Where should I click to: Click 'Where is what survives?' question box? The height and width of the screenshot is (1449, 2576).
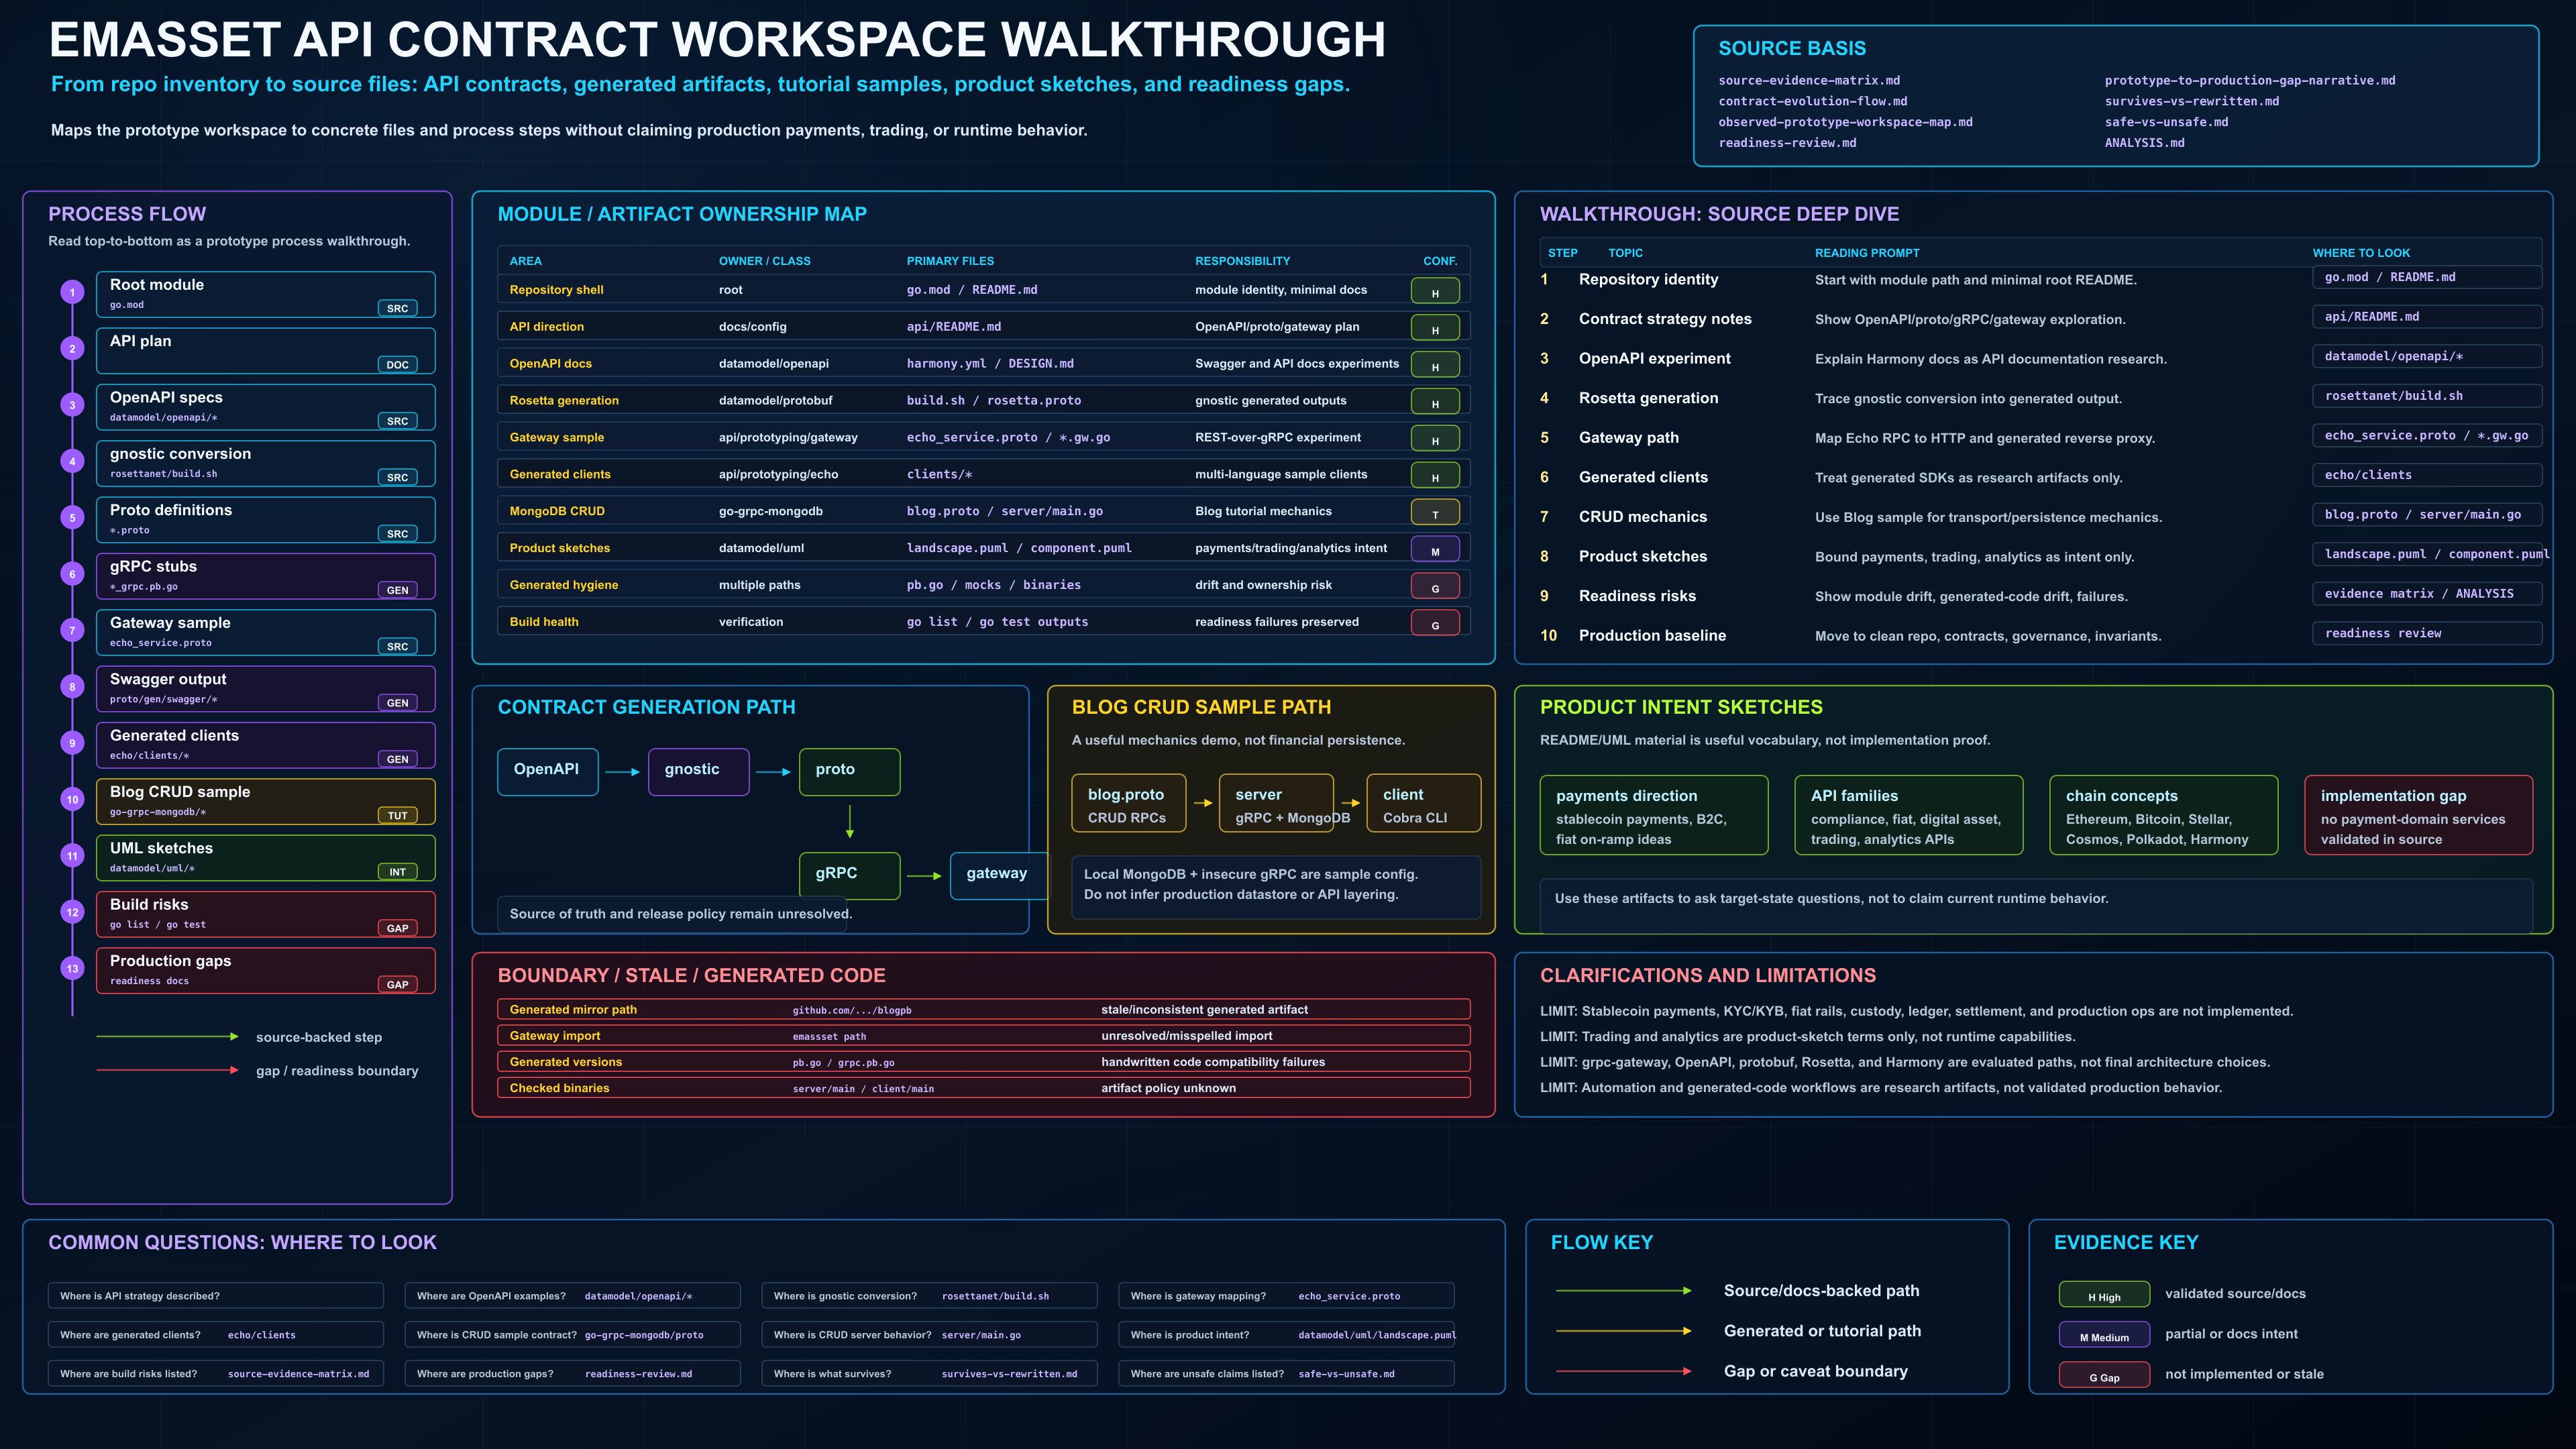click(930, 1374)
